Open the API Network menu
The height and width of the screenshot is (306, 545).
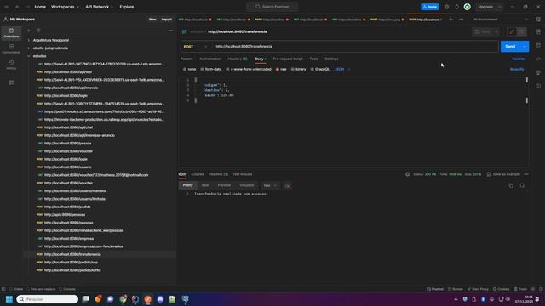coord(100,7)
